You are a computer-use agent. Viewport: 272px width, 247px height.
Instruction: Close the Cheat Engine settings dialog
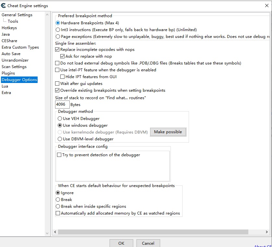266,6
